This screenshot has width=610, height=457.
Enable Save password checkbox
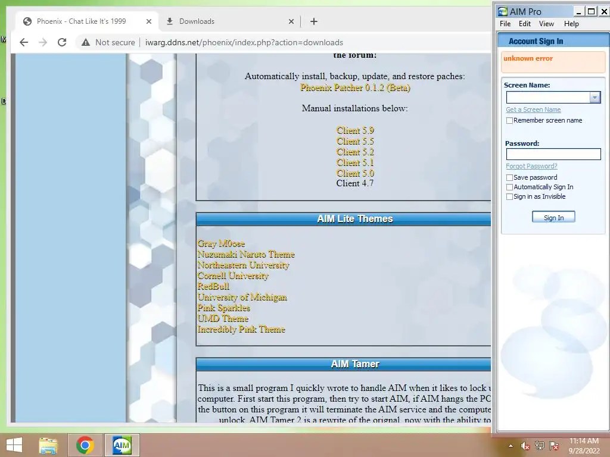click(509, 177)
